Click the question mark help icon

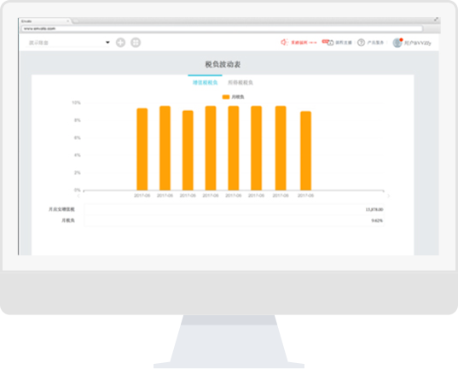click(361, 43)
